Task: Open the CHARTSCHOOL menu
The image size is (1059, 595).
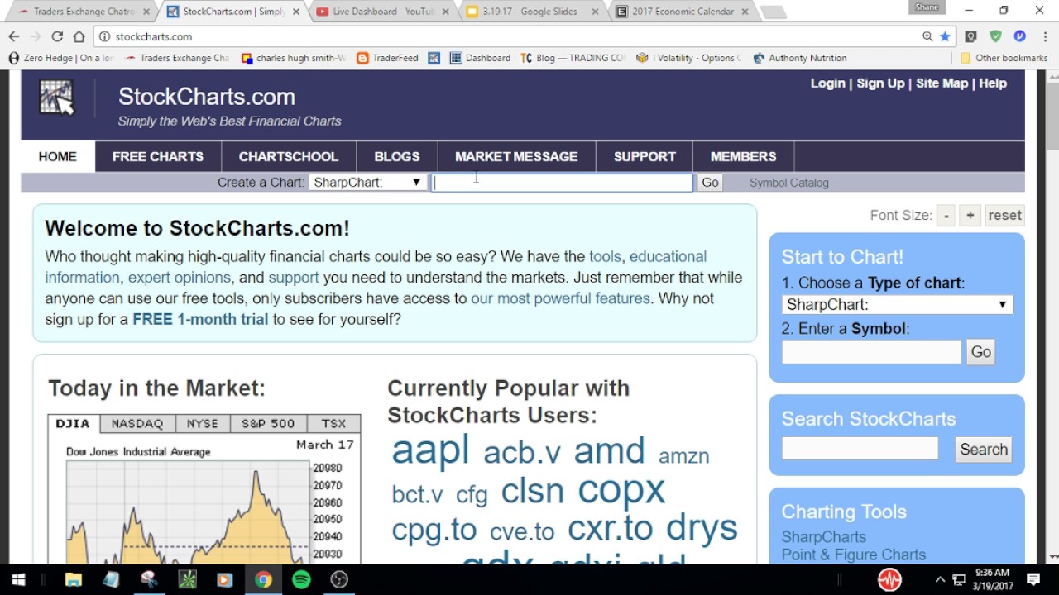Action: coord(289,156)
